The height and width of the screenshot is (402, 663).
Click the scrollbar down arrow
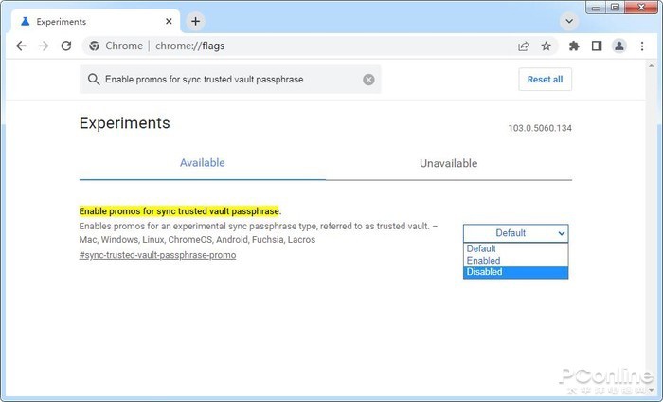tap(652, 390)
